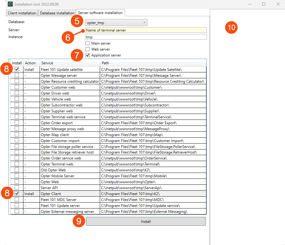Switch to Client installation tab
The height and width of the screenshot is (245, 285).
click(x=22, y=13)
